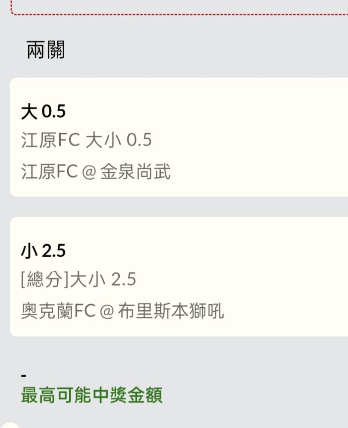Tap the 兩關 section heading
Viewport: 348px width, 428px height.
point(46,51)
